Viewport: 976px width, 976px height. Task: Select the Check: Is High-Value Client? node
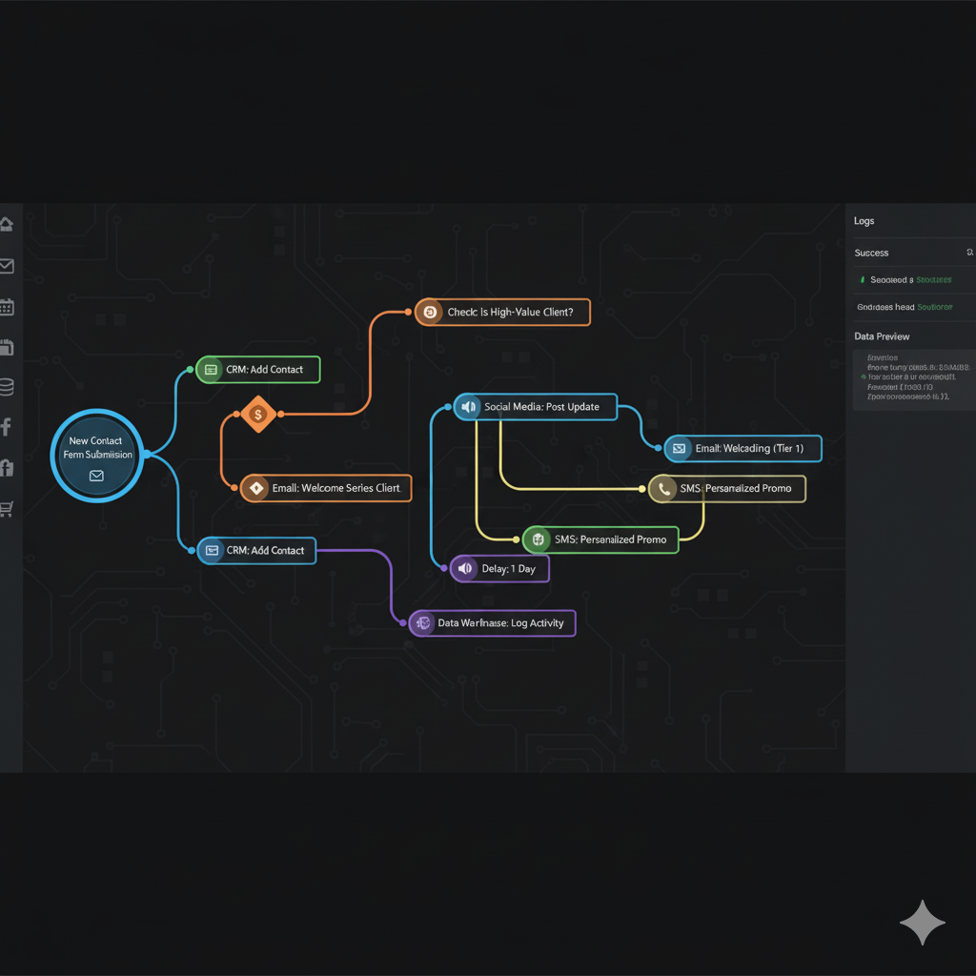point(502,313)
